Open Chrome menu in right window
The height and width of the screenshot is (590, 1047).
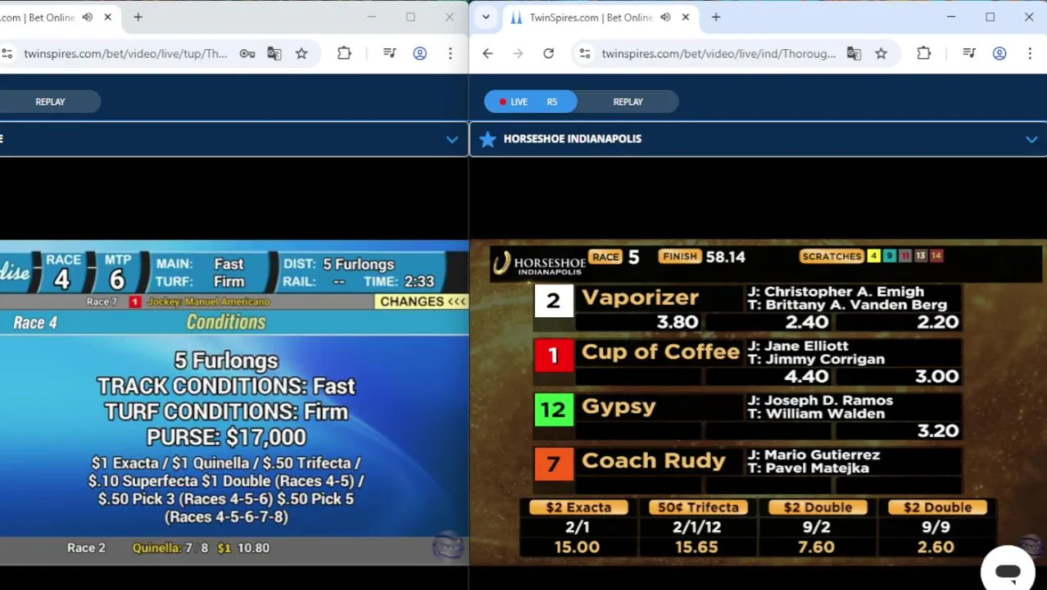1030,53
